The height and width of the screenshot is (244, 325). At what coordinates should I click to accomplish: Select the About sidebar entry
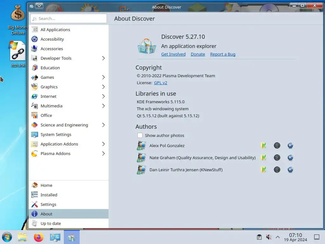pos(69,214)
